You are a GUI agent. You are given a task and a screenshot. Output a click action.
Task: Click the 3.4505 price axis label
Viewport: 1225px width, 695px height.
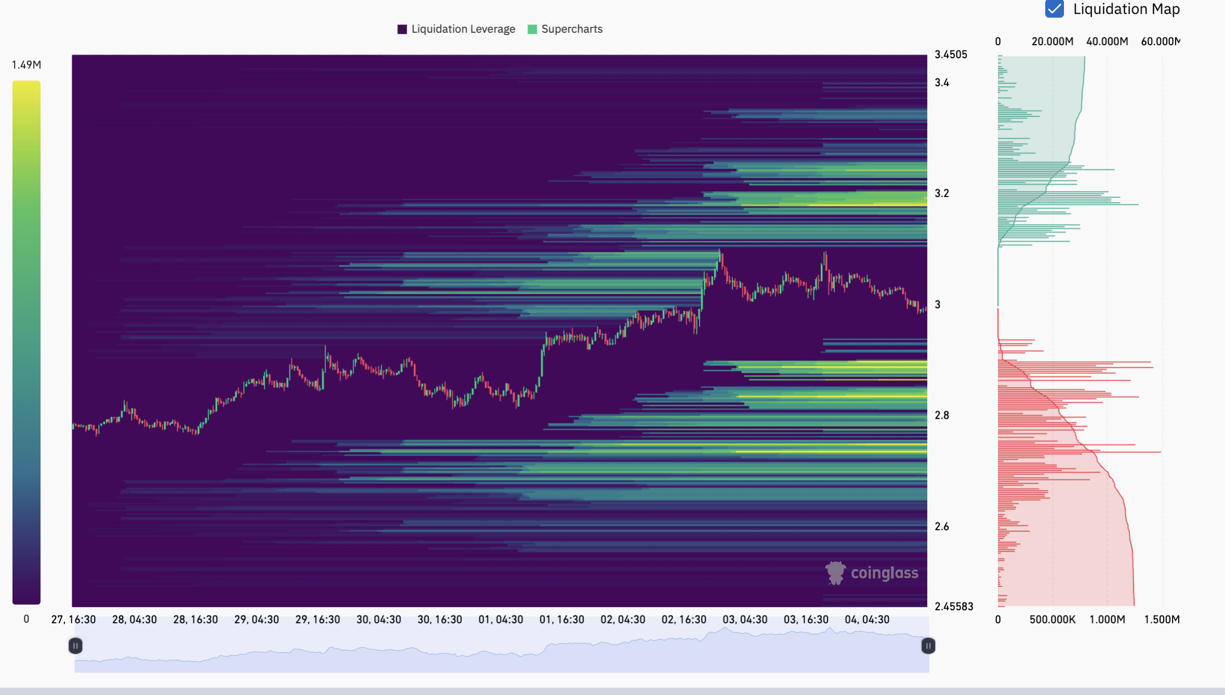(x=951, y=54)
